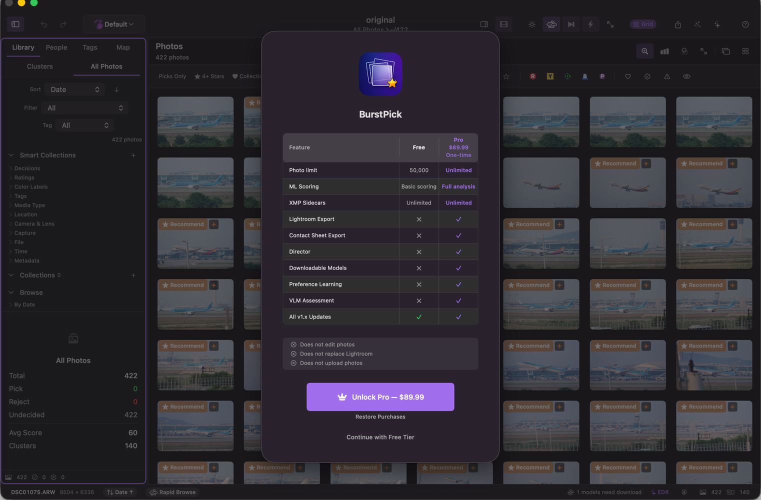The width and height of the screenshot is (761, 500).
Task: Filter by Green color label
Action: click(567, 76)
